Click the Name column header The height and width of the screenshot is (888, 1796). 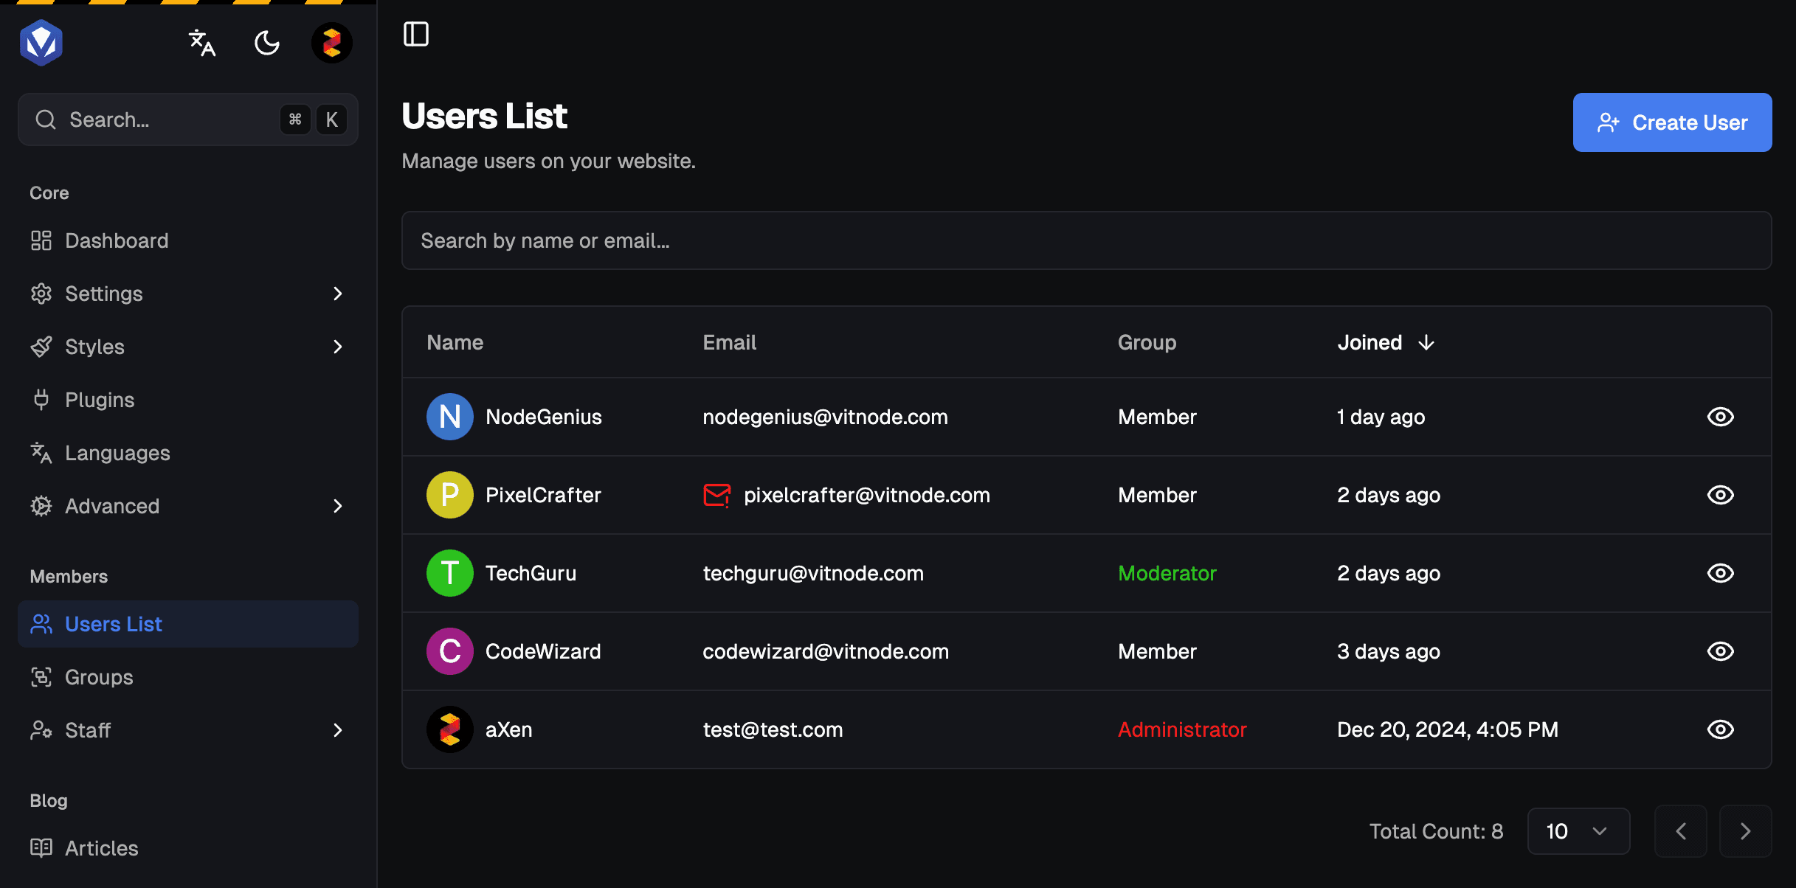(455, 342)
